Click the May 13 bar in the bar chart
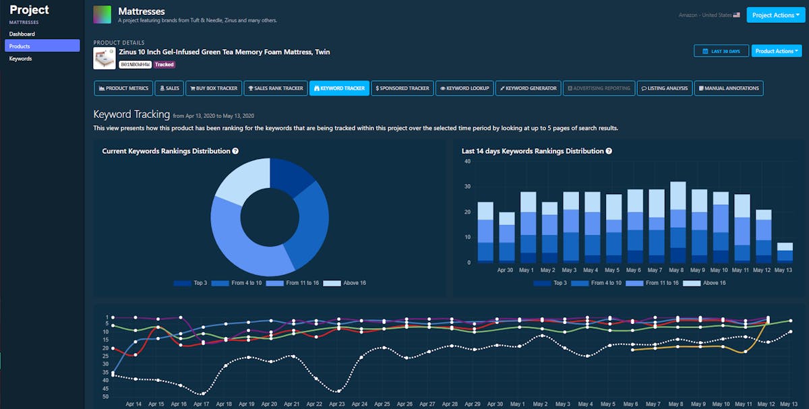The image size is (809, 409). [x=784, y=253]
